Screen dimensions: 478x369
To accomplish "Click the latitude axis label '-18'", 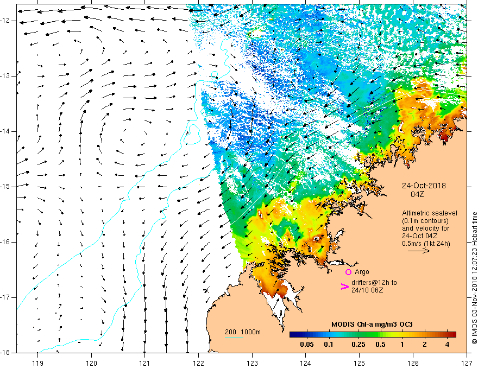I will pos(6,353).
